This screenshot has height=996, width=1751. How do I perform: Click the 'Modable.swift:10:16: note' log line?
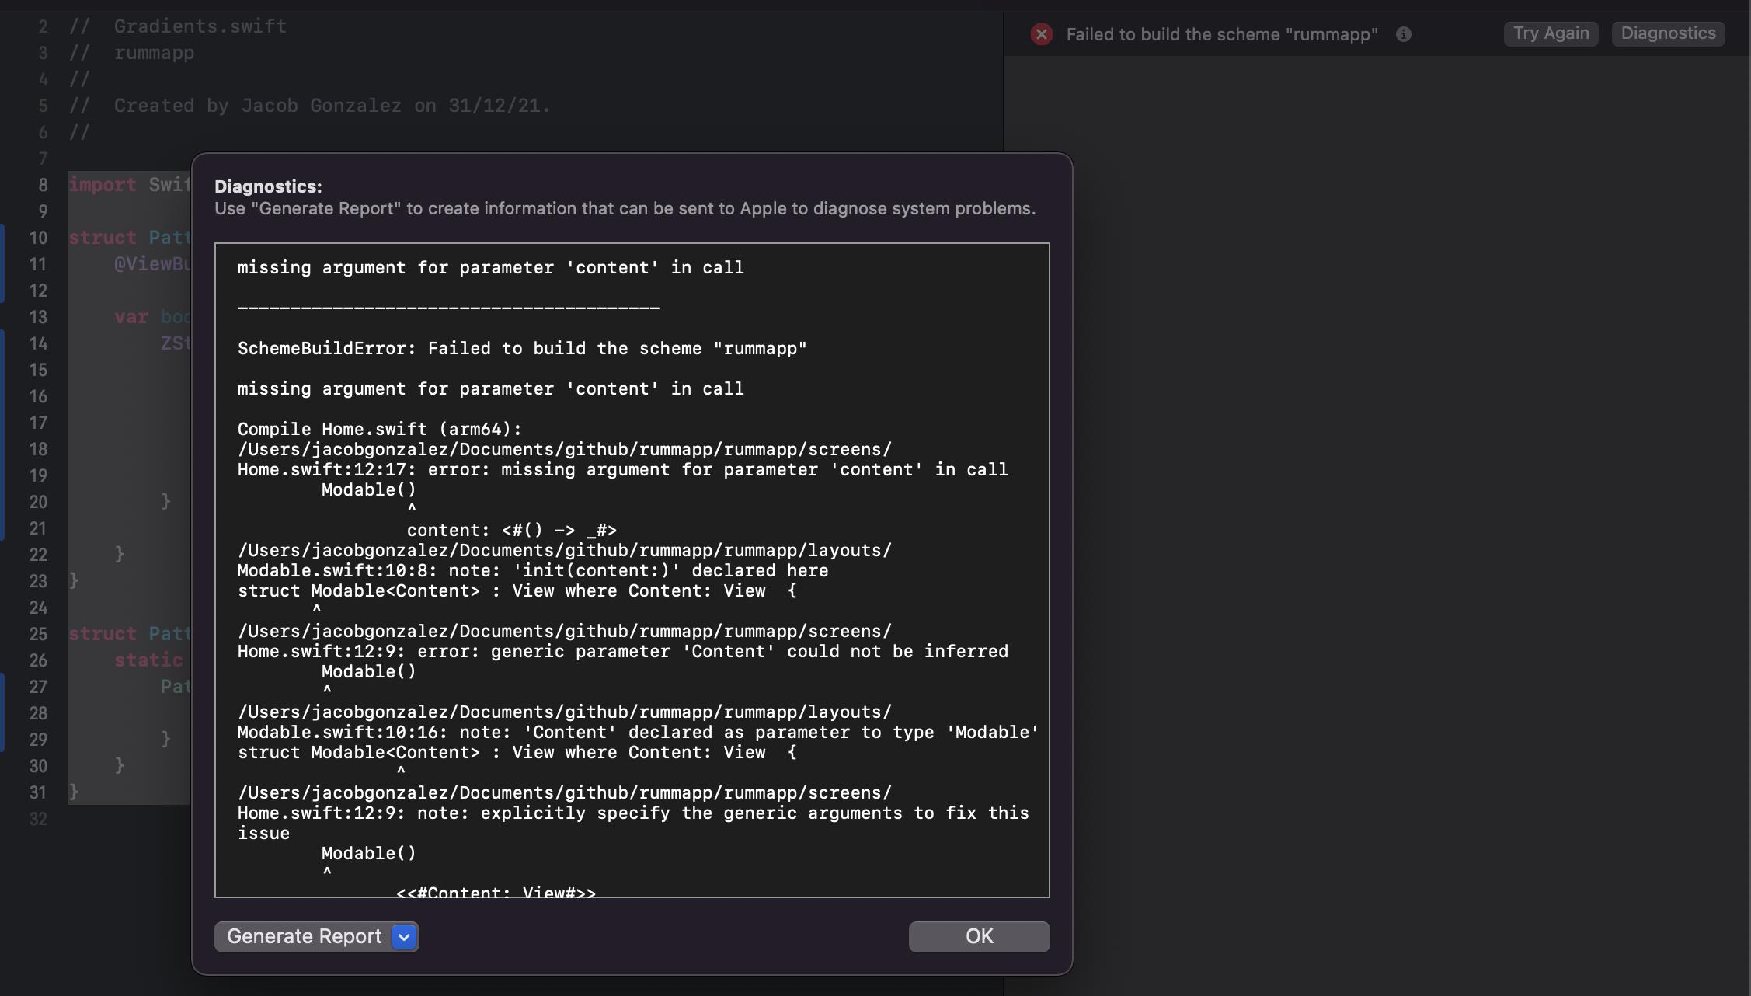[638, 733]
